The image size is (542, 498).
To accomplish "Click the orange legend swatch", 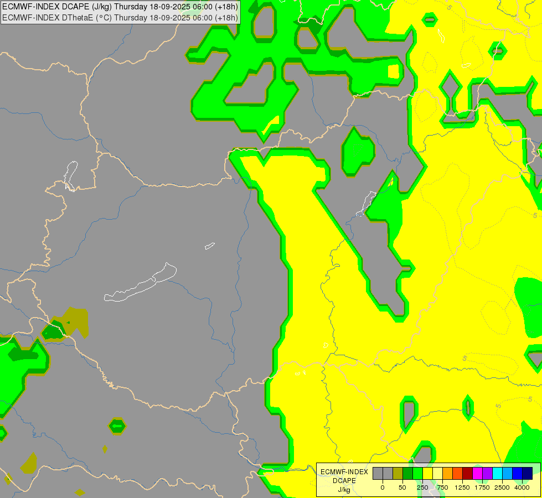I will (448, 473).
